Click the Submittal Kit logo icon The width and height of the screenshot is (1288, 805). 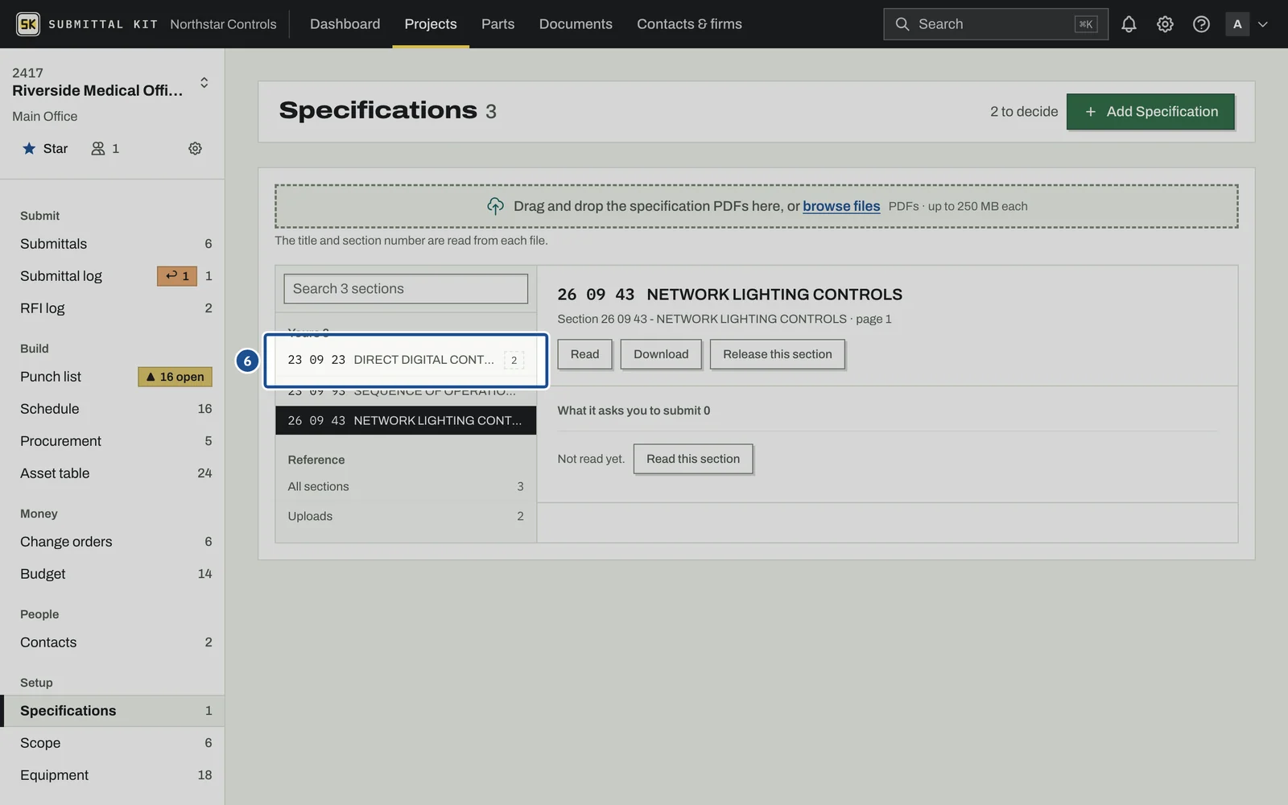coord(28,24)
